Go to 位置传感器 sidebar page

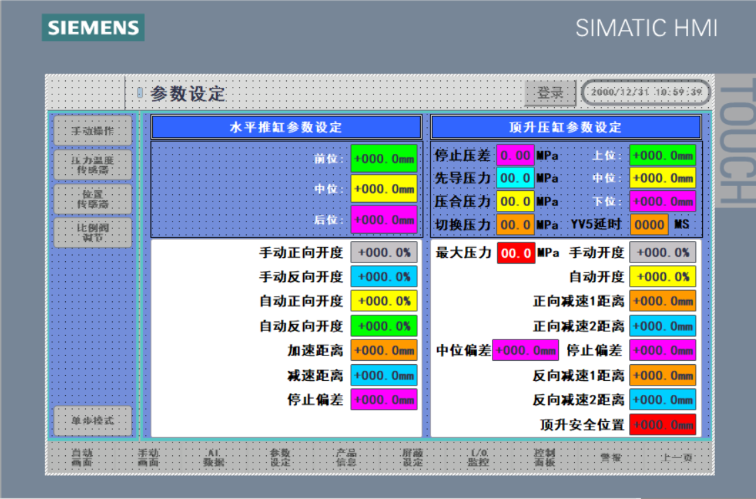point(93,199)
